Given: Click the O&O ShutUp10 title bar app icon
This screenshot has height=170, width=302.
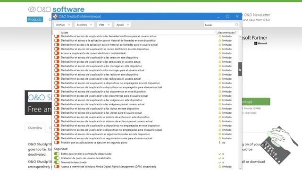Looking at the screenshot, I should (56, 17).
